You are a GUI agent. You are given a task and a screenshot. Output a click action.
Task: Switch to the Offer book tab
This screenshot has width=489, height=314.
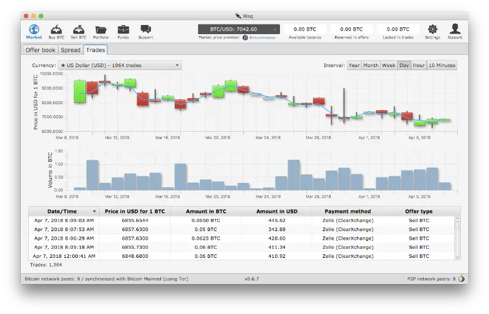pos(40,50)
